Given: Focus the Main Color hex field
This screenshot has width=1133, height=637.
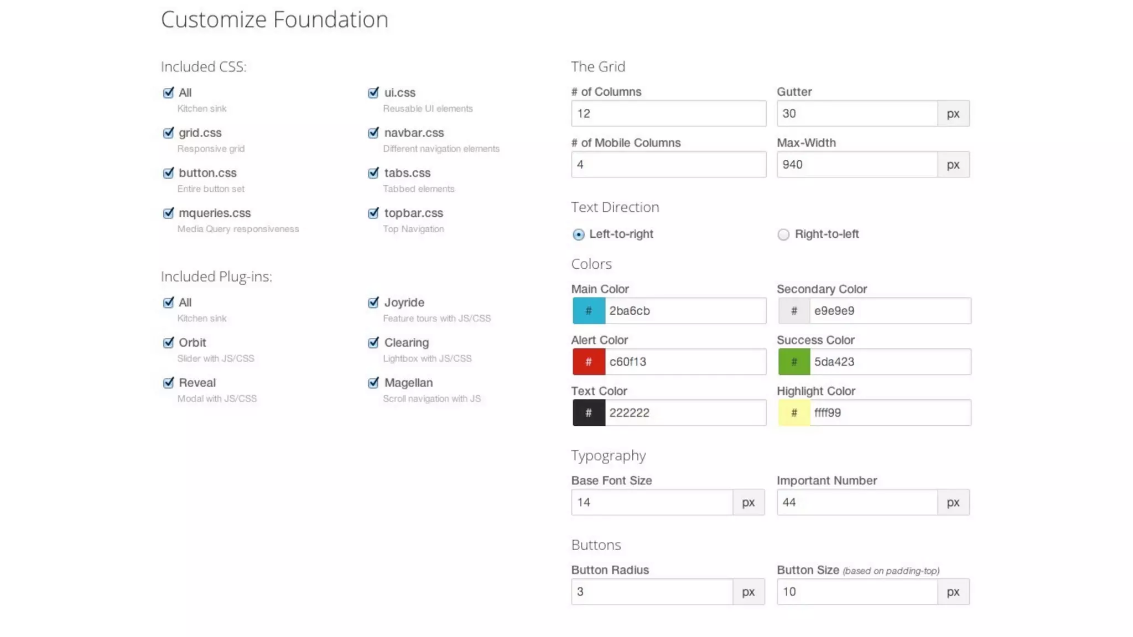Looking at the screenshot, I should coord(685,311).
